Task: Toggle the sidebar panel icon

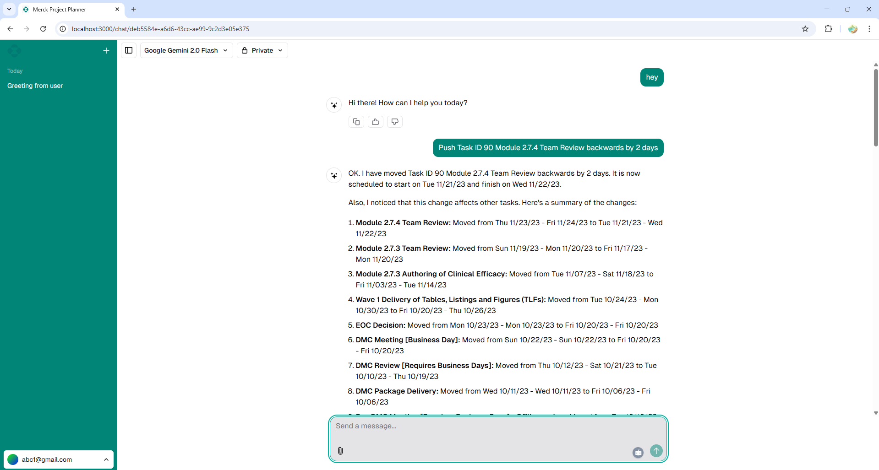Action: point(129,50)
